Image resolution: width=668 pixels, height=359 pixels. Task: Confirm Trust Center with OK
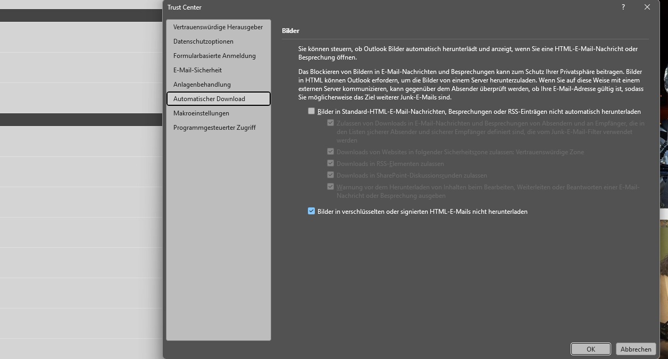(591, 349)
